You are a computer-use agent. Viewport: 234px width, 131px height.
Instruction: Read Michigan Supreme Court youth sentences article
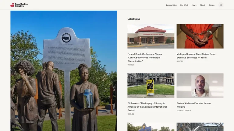[196, 56]
